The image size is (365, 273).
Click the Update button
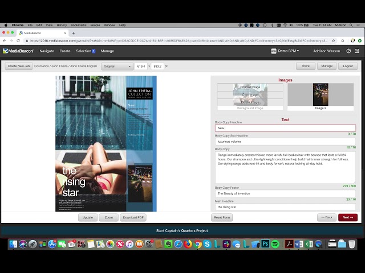[88, 217]
